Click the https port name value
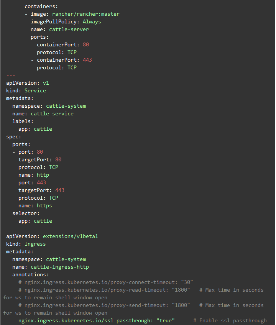The width and height of the screenshot is (276, 325). (x=44, y=205)
